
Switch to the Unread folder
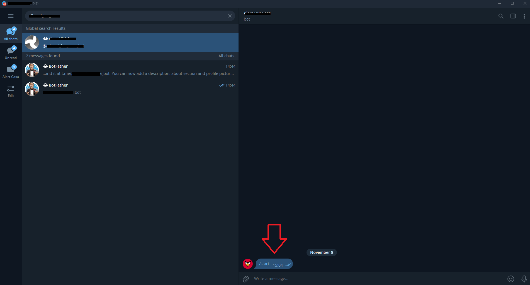[11, 53]
